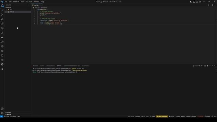The width and height of the screenshot is (217, 122).
Task: Click the Spaces indentation indicator
Action: pos(138,117)
